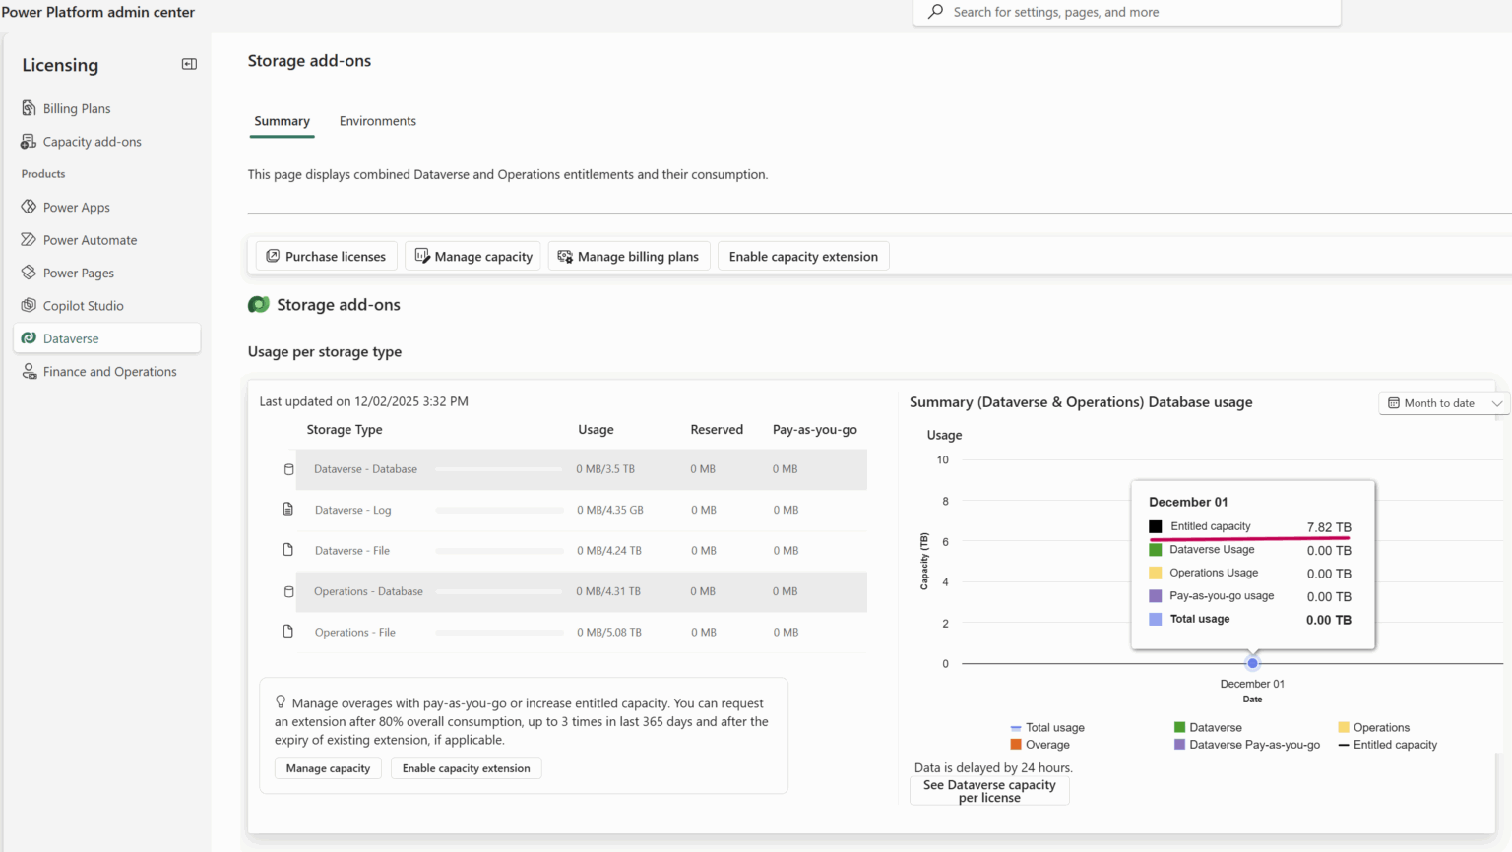Select the December 01 chart data point
Viewport: 1512px width, 852px height.
pos(1252,663)
